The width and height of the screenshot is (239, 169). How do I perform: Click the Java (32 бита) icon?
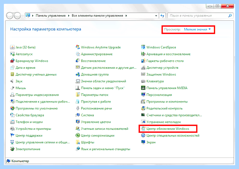tap(12, 47)
